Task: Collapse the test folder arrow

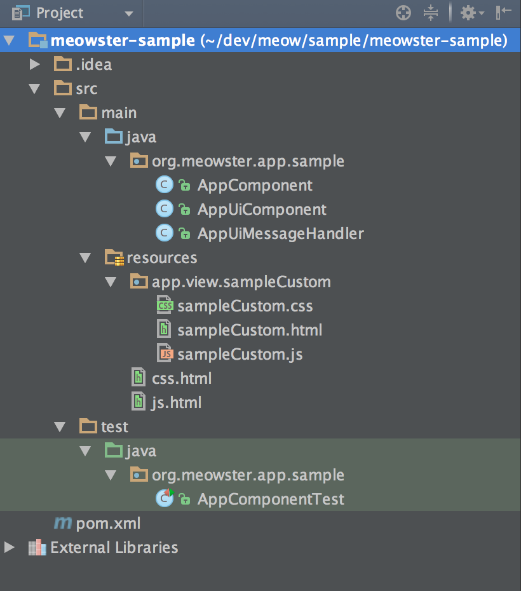Action: 60,426
